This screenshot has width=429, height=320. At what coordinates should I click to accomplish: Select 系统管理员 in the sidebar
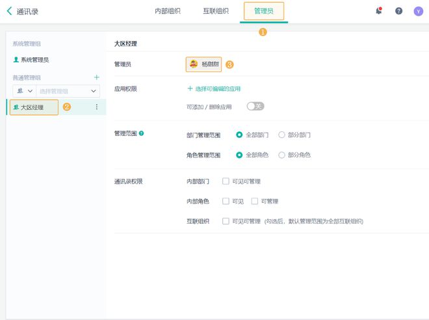(34, 60)
